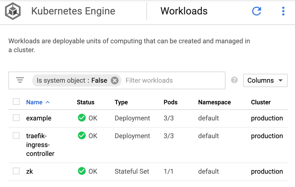
Task: Click the help question mark icon
Action: click(234, 80)
